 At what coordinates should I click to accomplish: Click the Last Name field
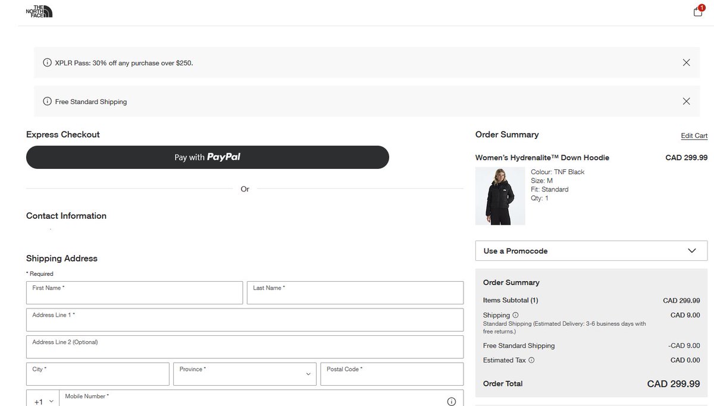coord(355,292)
